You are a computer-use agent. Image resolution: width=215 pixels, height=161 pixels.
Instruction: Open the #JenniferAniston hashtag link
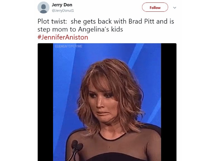pos(63,37)
